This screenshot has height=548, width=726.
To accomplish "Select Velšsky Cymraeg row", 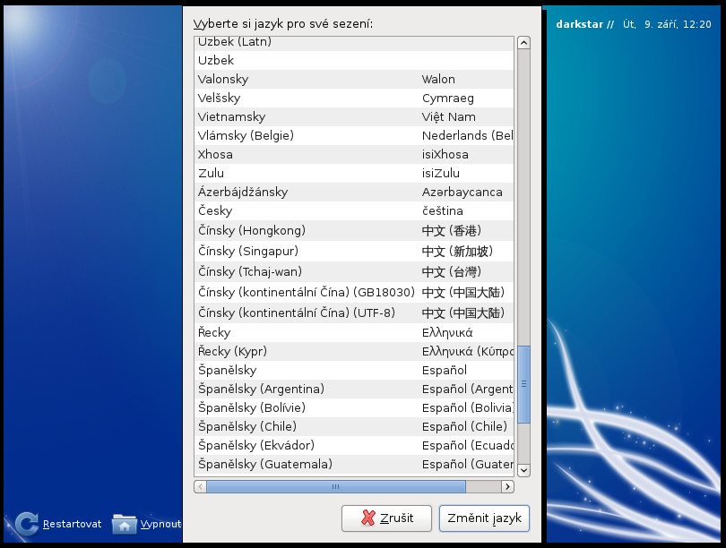I will click(354, 98).
